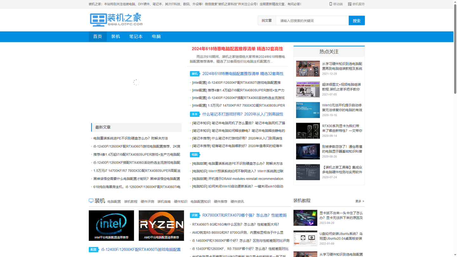
Task: Click thumbnail for 显卡拔不出来 tutorial
Action: tap(305, 218)
